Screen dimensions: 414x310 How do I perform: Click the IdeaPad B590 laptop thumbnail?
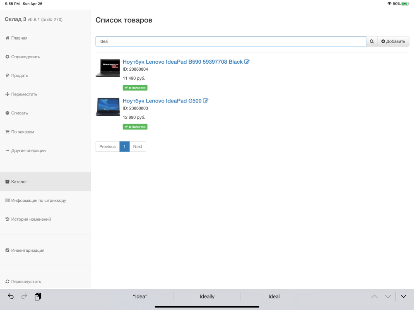108,68
